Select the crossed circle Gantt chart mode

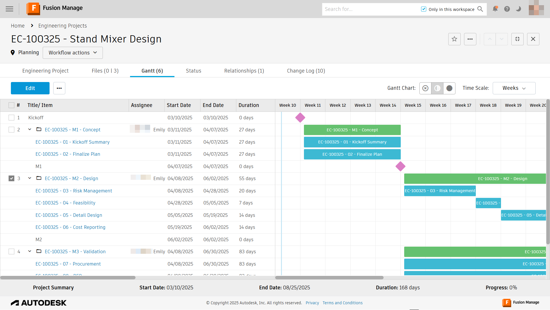point(425,88)
